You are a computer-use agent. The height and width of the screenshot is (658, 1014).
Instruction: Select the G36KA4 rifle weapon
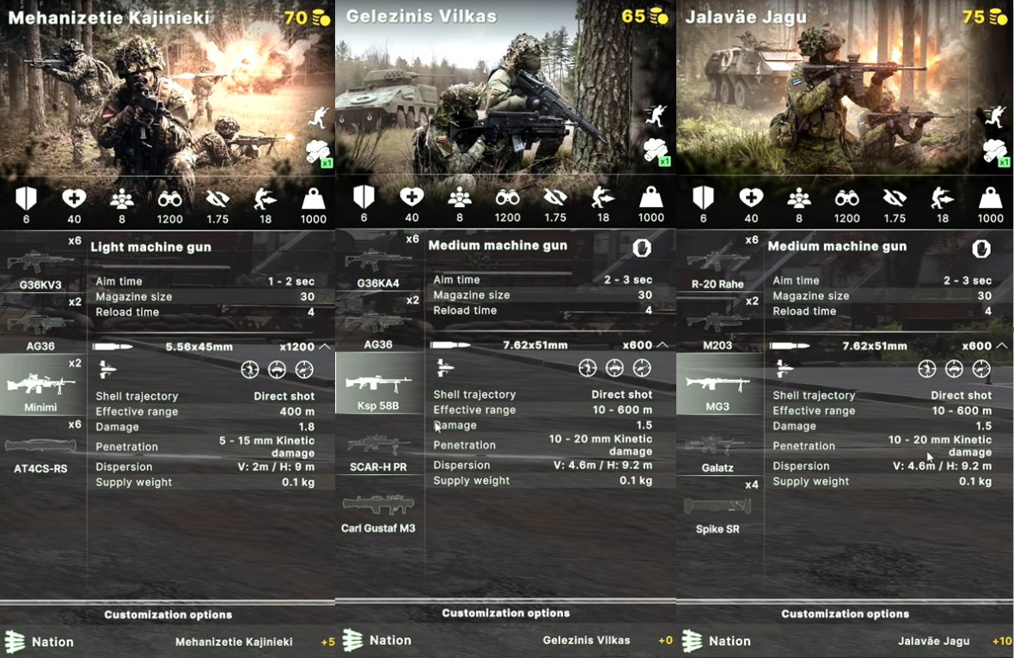click(380, 262)
